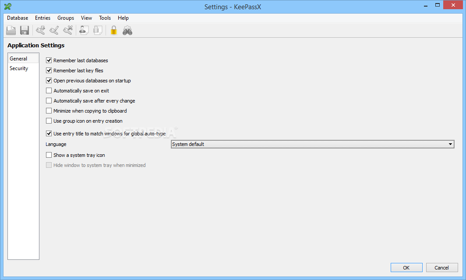The width and height of the screenshot is (466, 280).
Task: Minimize the KeePassX window
Action: point(426,5)
